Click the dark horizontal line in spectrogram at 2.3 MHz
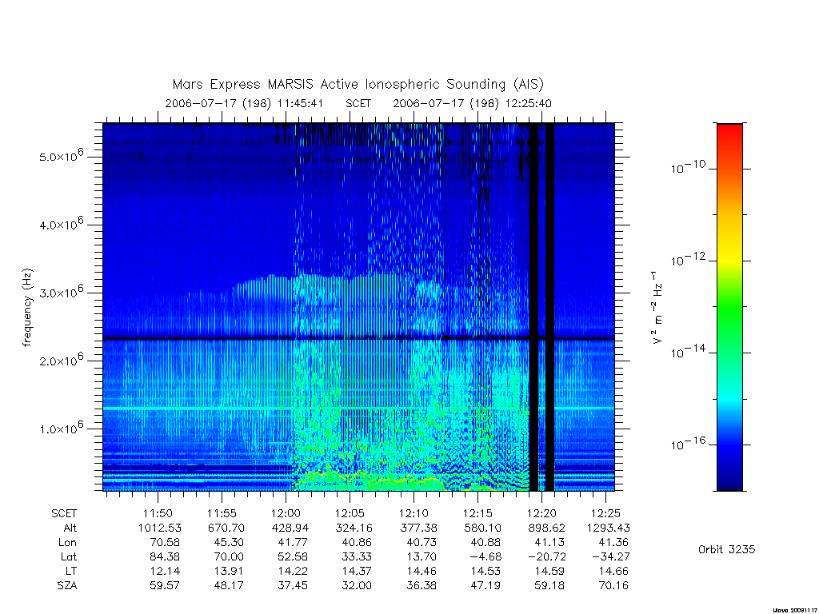Image resolution: width=819 pixels, height=614 pixels. pos(358,339)
